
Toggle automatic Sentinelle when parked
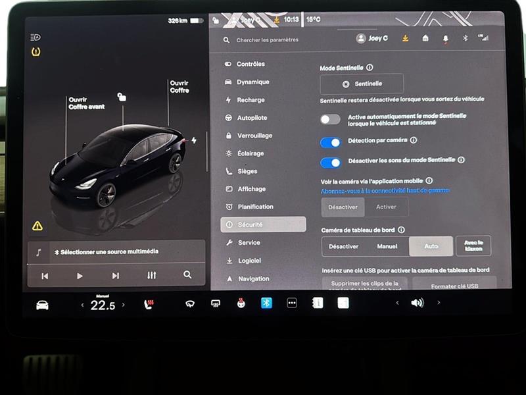[x=330, y=119]
